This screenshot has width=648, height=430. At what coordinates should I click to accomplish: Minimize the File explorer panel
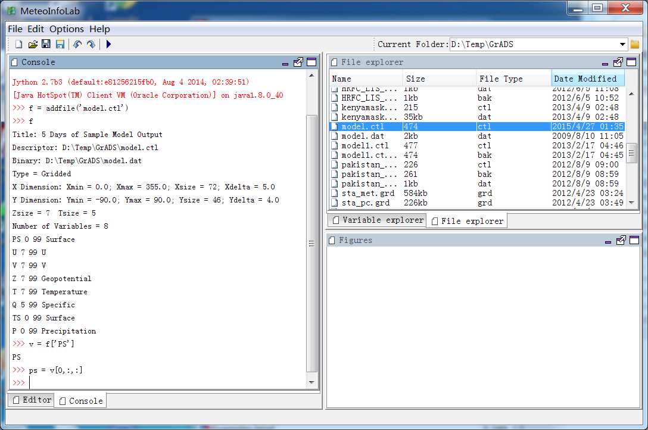click(605, 63)
